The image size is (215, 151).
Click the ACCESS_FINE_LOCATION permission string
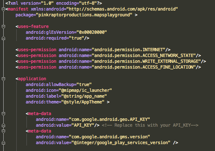point(144,67)
